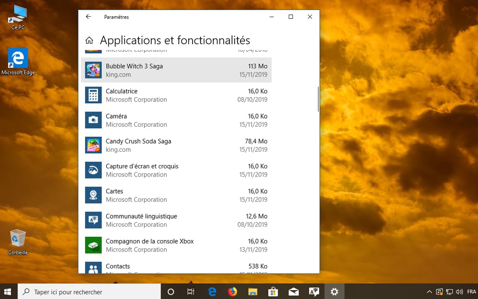This screenshot has width=478, height=299.
Task: Select the Capture d'écran et croquis icon
Action: tap(93, 170)
